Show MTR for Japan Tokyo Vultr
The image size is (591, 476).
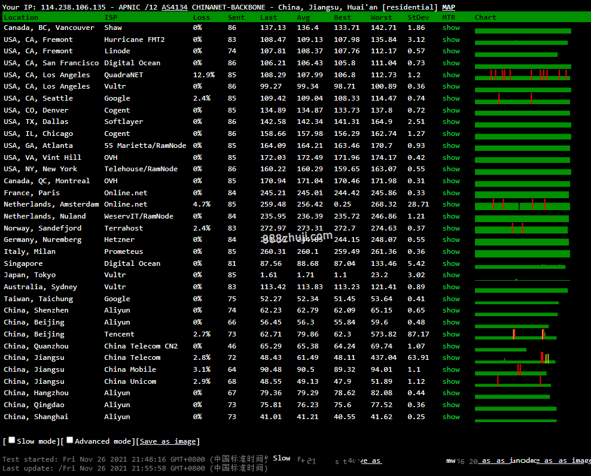point(451,275)
